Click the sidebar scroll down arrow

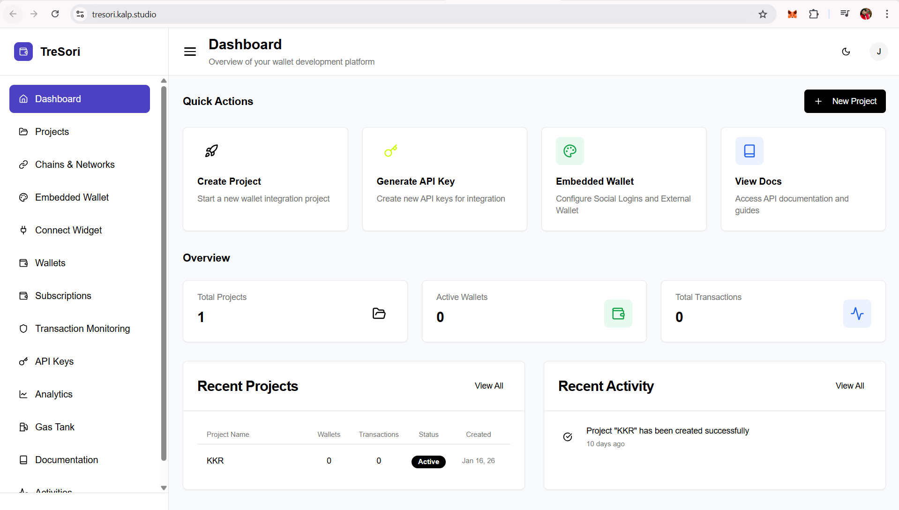point(164,488)
